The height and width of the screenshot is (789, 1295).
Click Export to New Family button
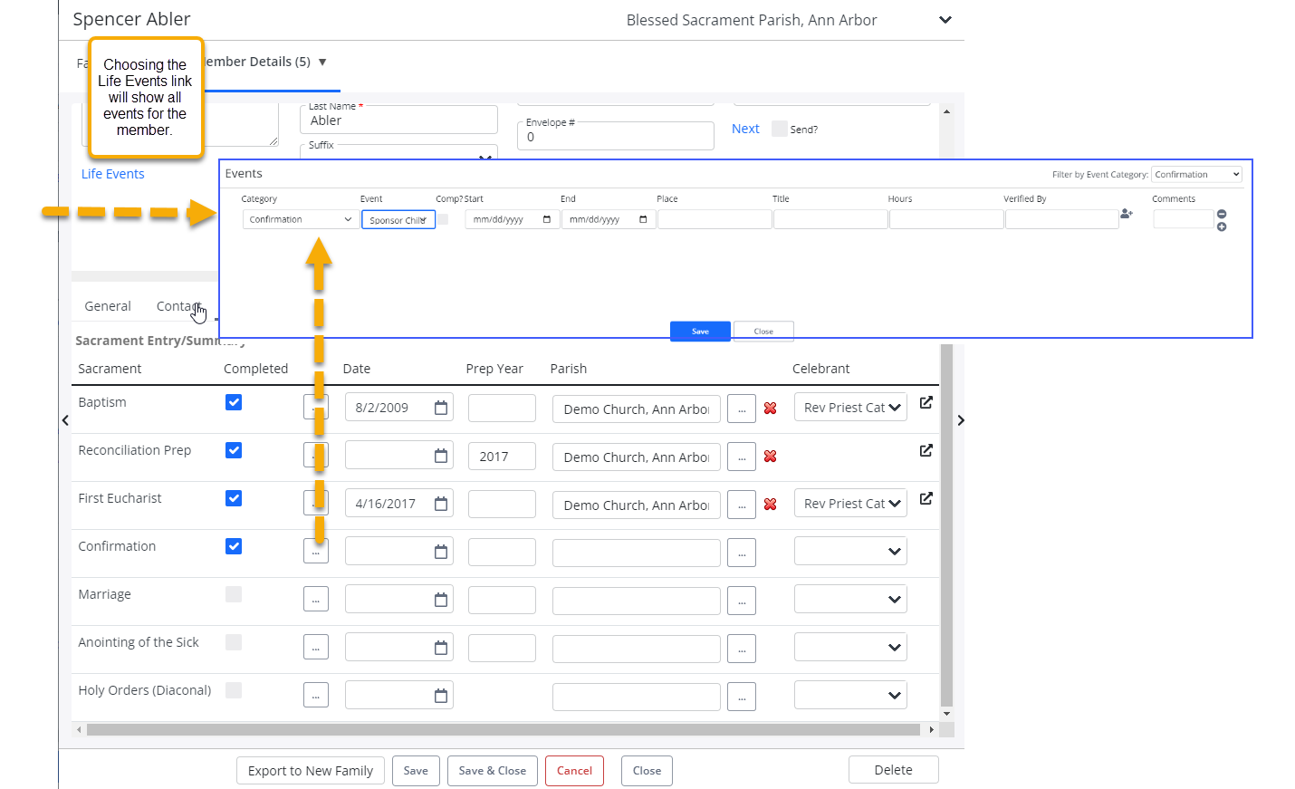coord(311,771)
